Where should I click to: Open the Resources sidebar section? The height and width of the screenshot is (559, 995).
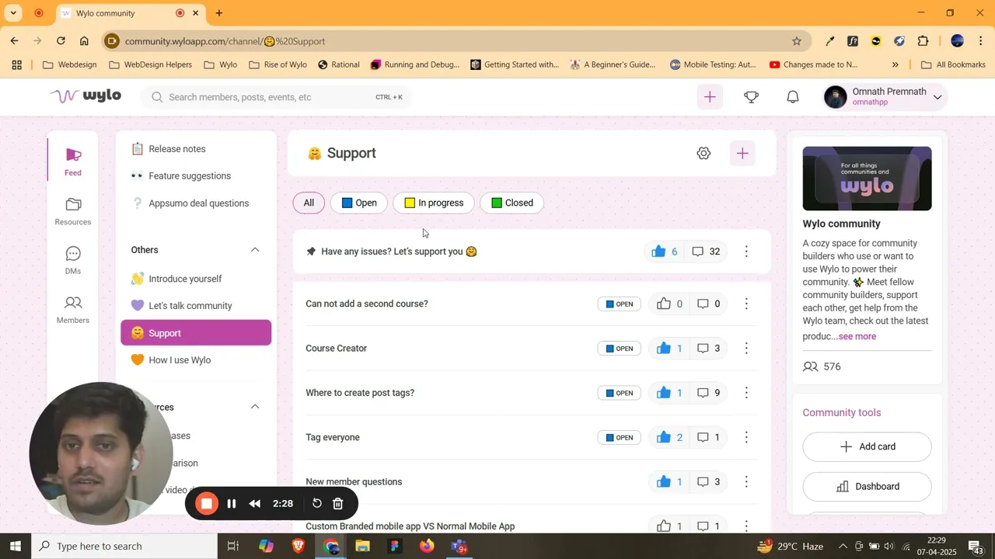73,211
